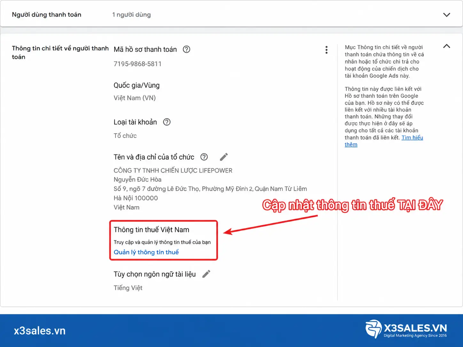
Task: Select the payment profile ID 7195-9868-5811
Action: 137,64
